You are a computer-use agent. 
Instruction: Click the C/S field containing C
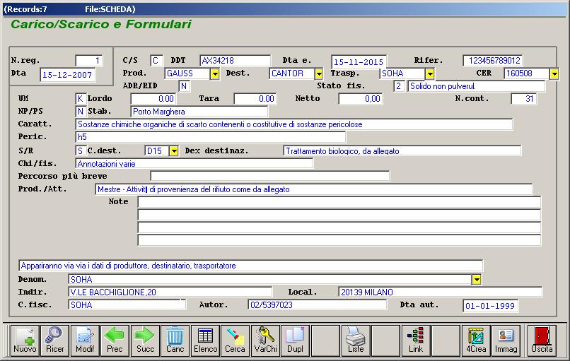coord(156,61)
